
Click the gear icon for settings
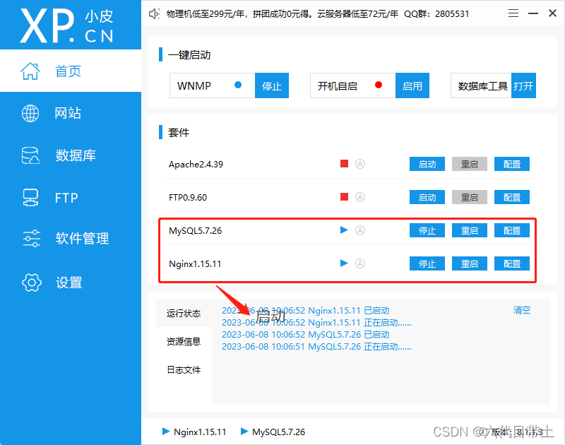32,283
